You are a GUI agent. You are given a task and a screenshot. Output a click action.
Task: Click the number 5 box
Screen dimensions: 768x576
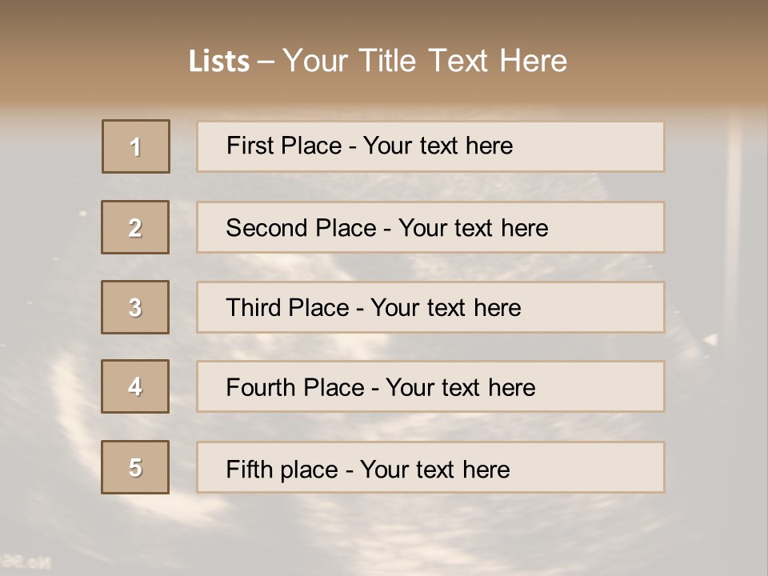coord(135,467)
